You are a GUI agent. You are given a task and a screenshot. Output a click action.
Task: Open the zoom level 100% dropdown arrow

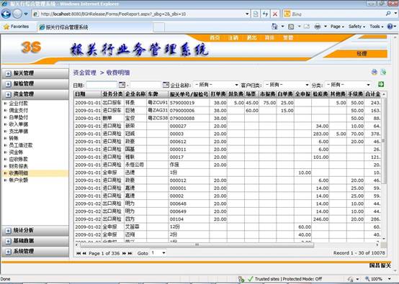(390, 279)
